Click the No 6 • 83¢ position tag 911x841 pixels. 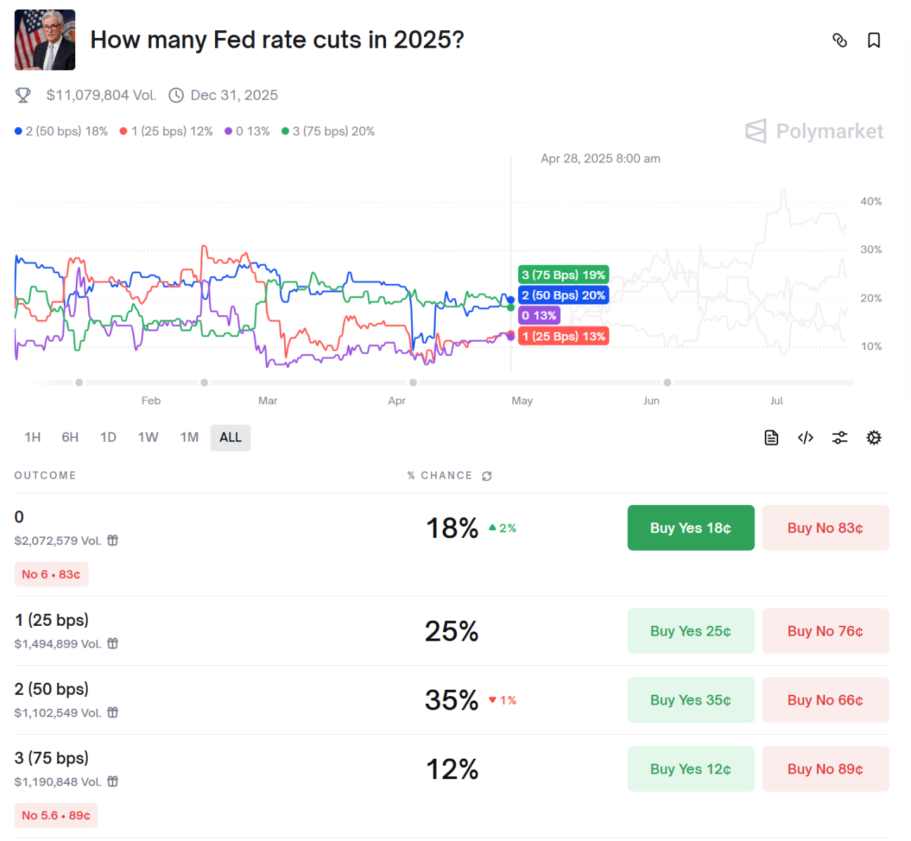[51, 574]
